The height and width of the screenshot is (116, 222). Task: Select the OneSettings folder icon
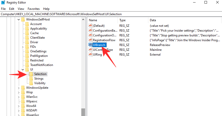pos(27,51)
